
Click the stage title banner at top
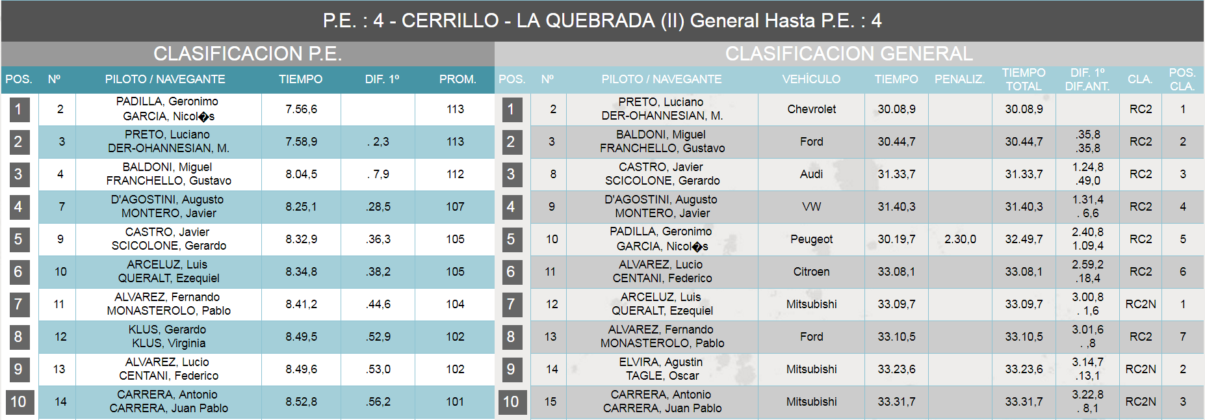tap(602, 21)
